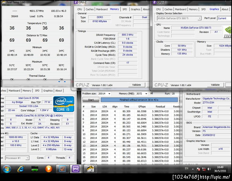Open the taskbar clock showing 10:49
This screenshot has width=232, height=181.
click(220, 169)
